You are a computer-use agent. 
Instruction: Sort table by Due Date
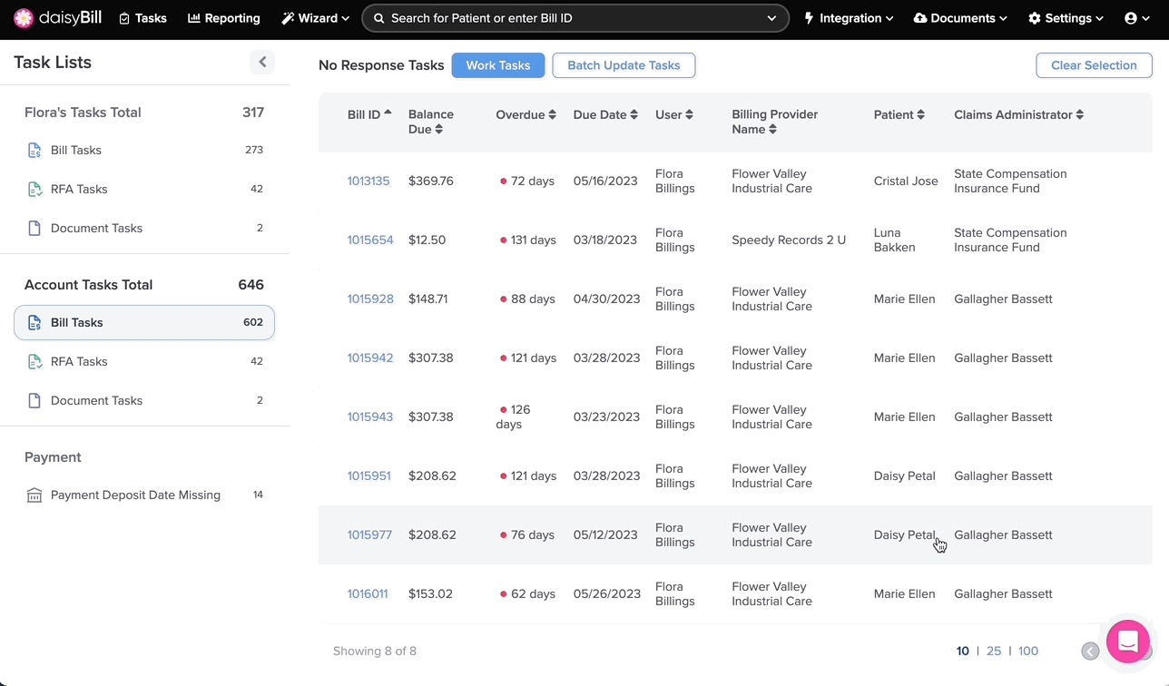[605, 114]
